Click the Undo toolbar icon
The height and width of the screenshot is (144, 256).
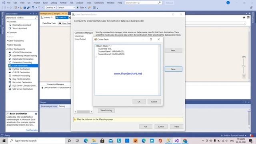[33, 8]
